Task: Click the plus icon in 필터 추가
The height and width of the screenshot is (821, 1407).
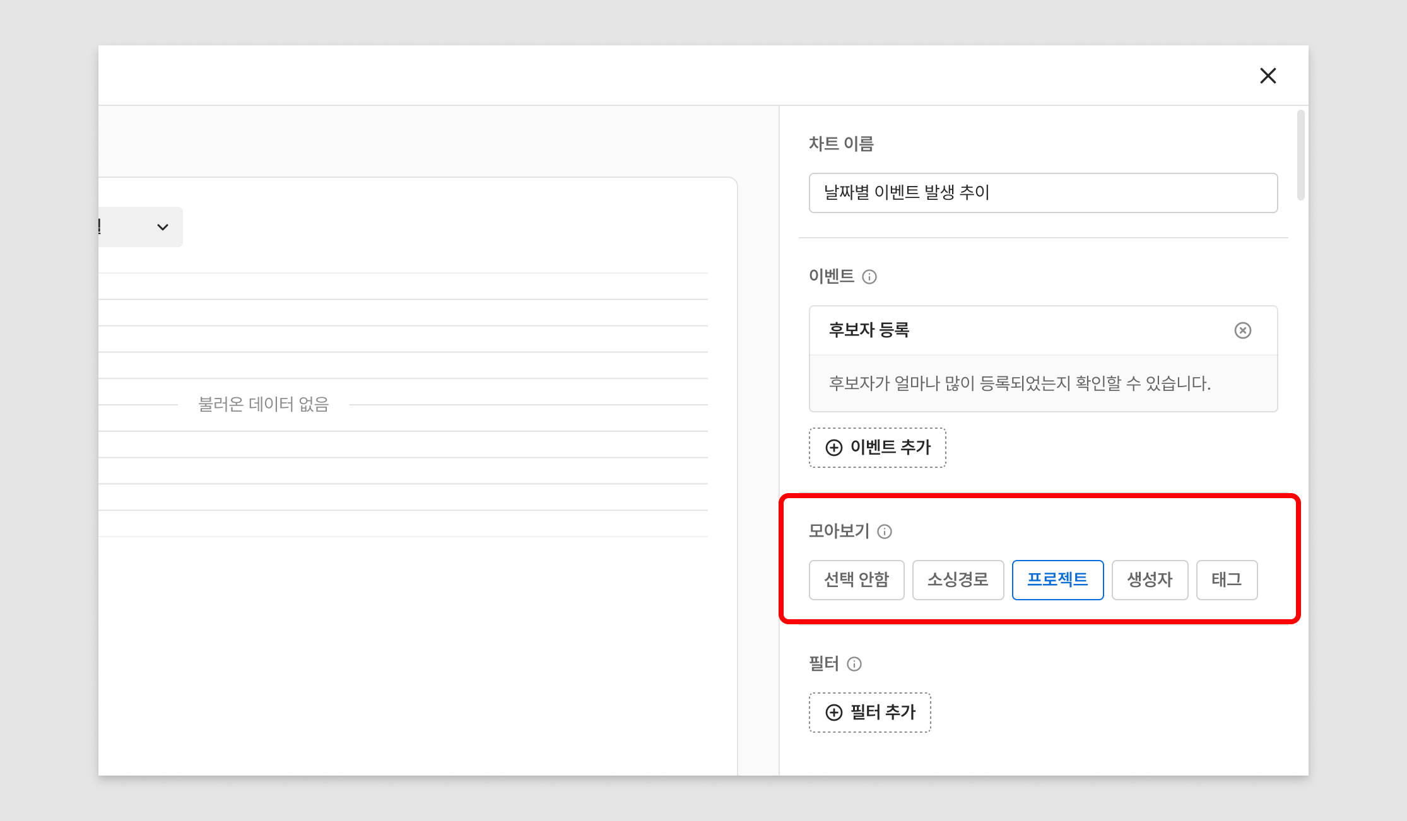Action: [834, 713]
